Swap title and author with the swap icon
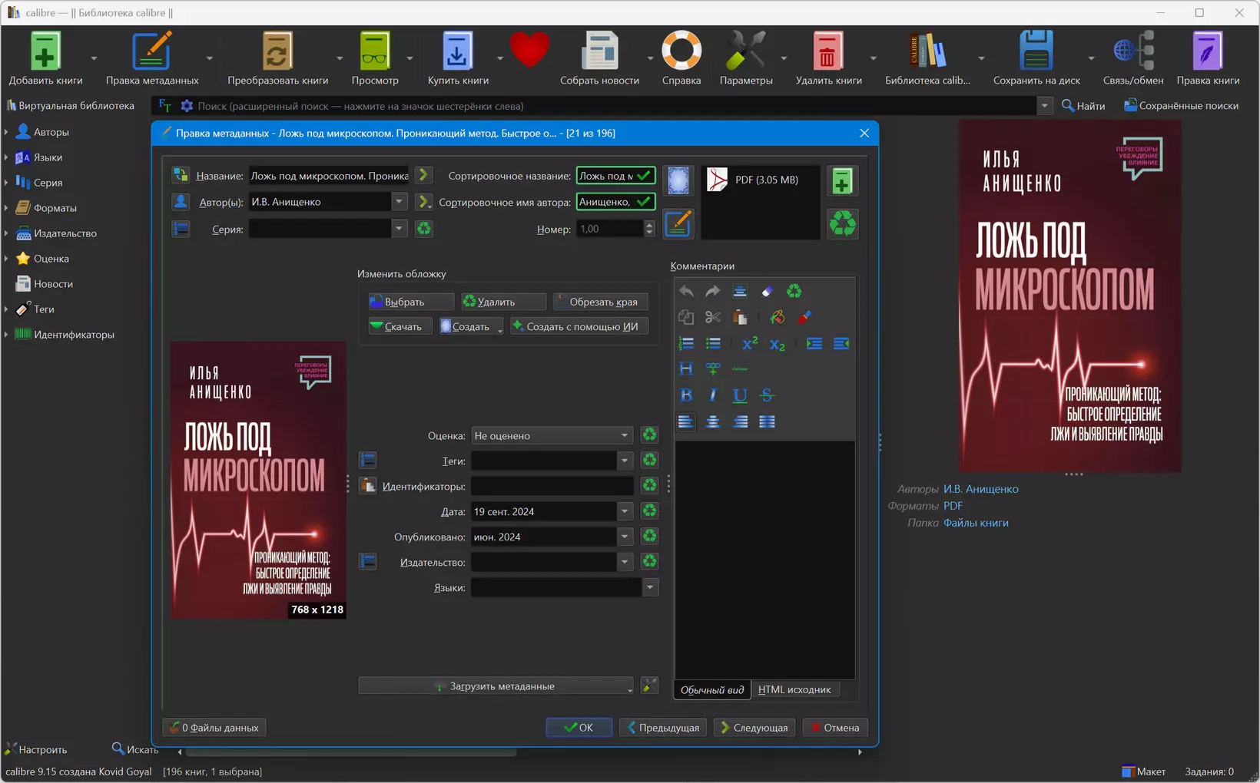This screenshot has width=1260, height=783. coord(181,176)
